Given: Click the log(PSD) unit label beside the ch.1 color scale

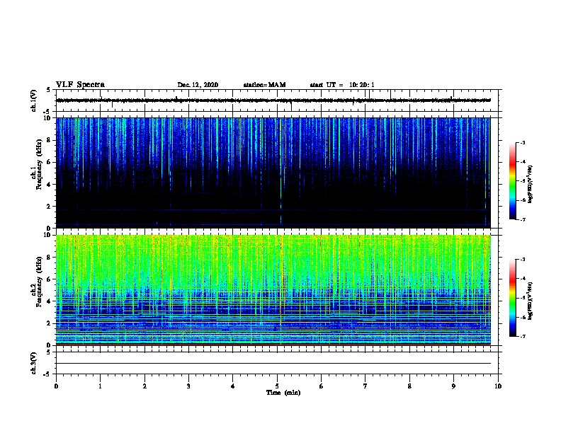Looking at the screenshot, I should coord(531,185).
